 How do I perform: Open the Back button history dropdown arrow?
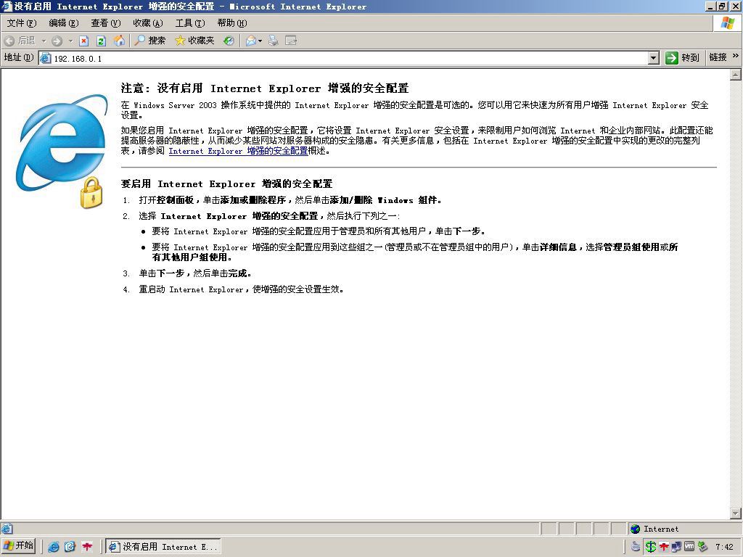(43, 41)
